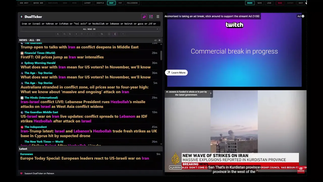Screen dimensions: 323x182
Task: Click the red Nuke button
Action: click(280, 3)
